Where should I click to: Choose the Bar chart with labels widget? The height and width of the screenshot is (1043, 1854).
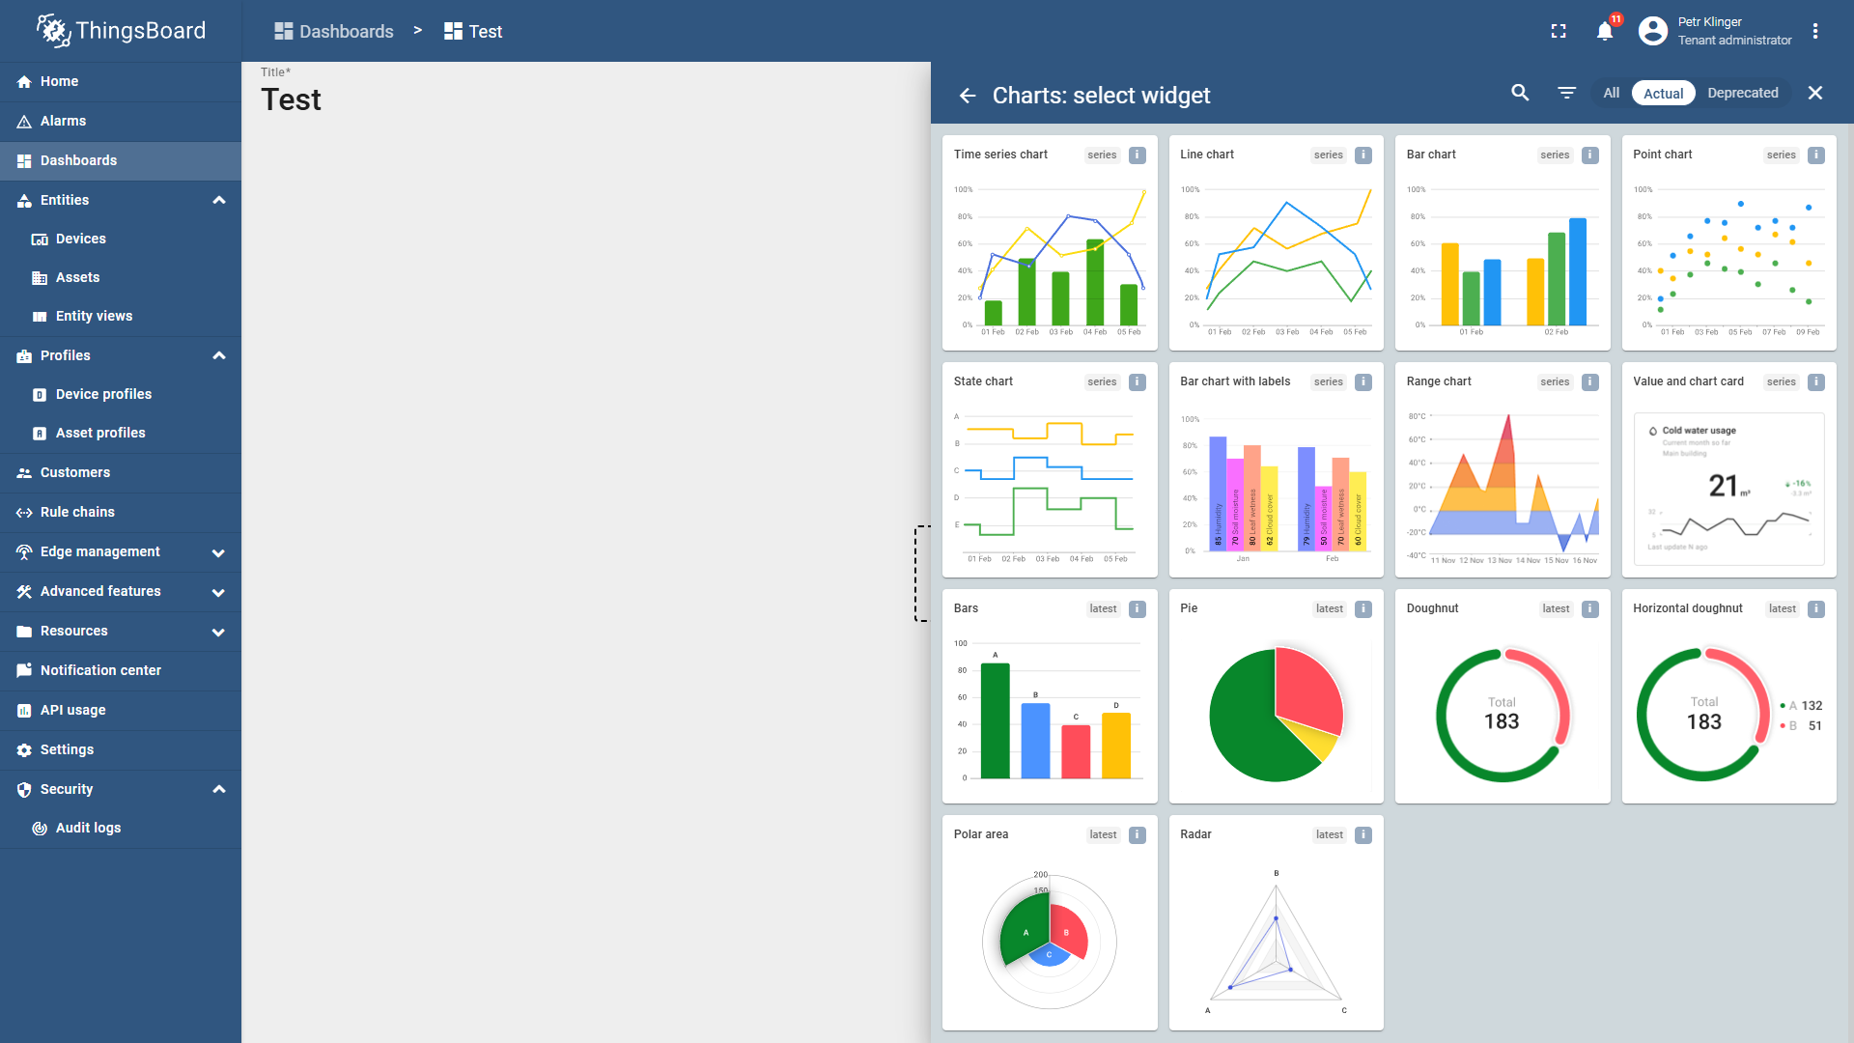1276,469
